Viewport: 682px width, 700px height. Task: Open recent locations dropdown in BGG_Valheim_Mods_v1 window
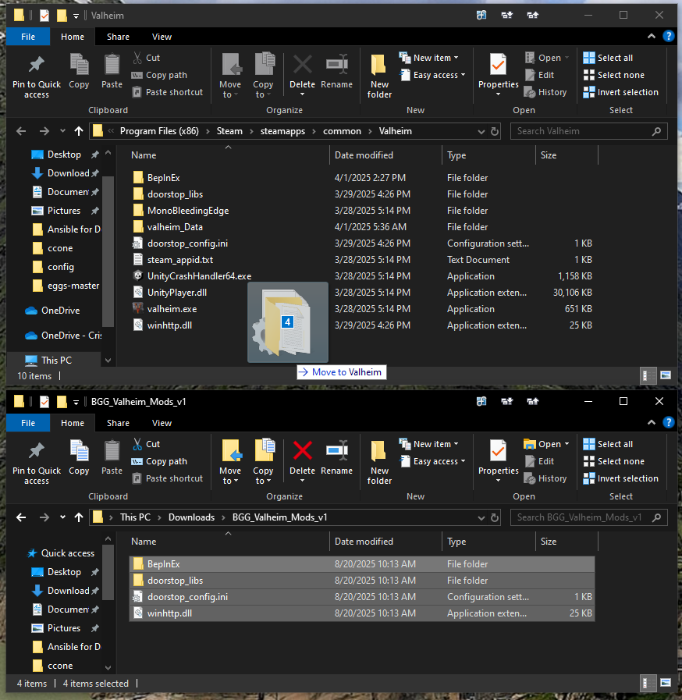[62, 517]
